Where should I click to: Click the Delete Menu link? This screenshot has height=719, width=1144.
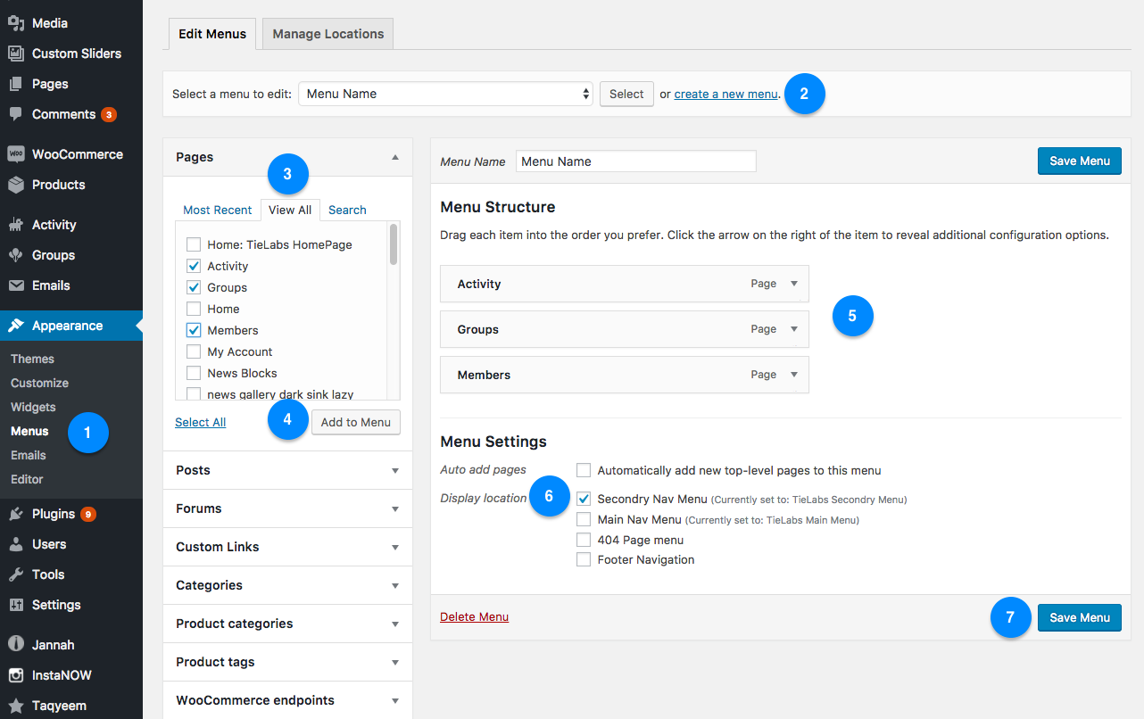click(474, 616)
